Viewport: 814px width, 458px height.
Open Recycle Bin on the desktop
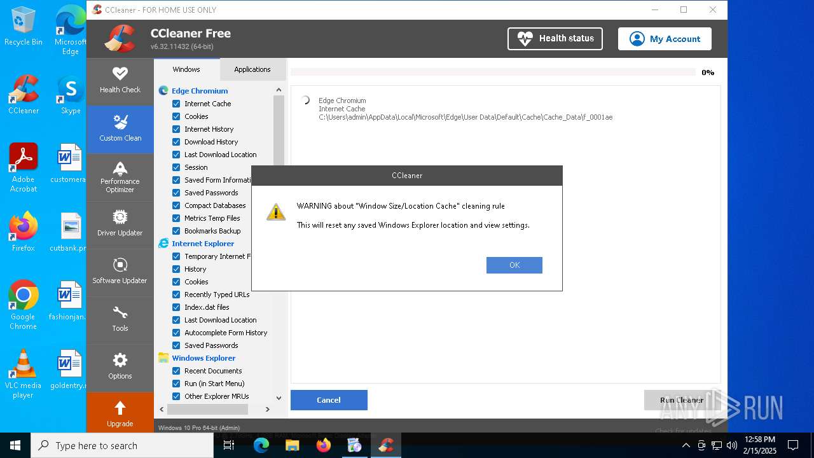click(x=23, y=27)
